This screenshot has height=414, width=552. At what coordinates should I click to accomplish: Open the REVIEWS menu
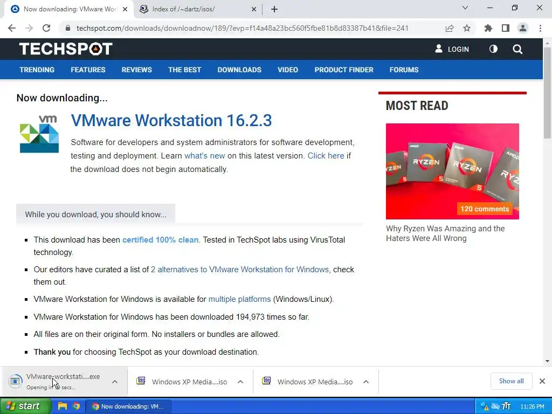click(x=137, y=70)
